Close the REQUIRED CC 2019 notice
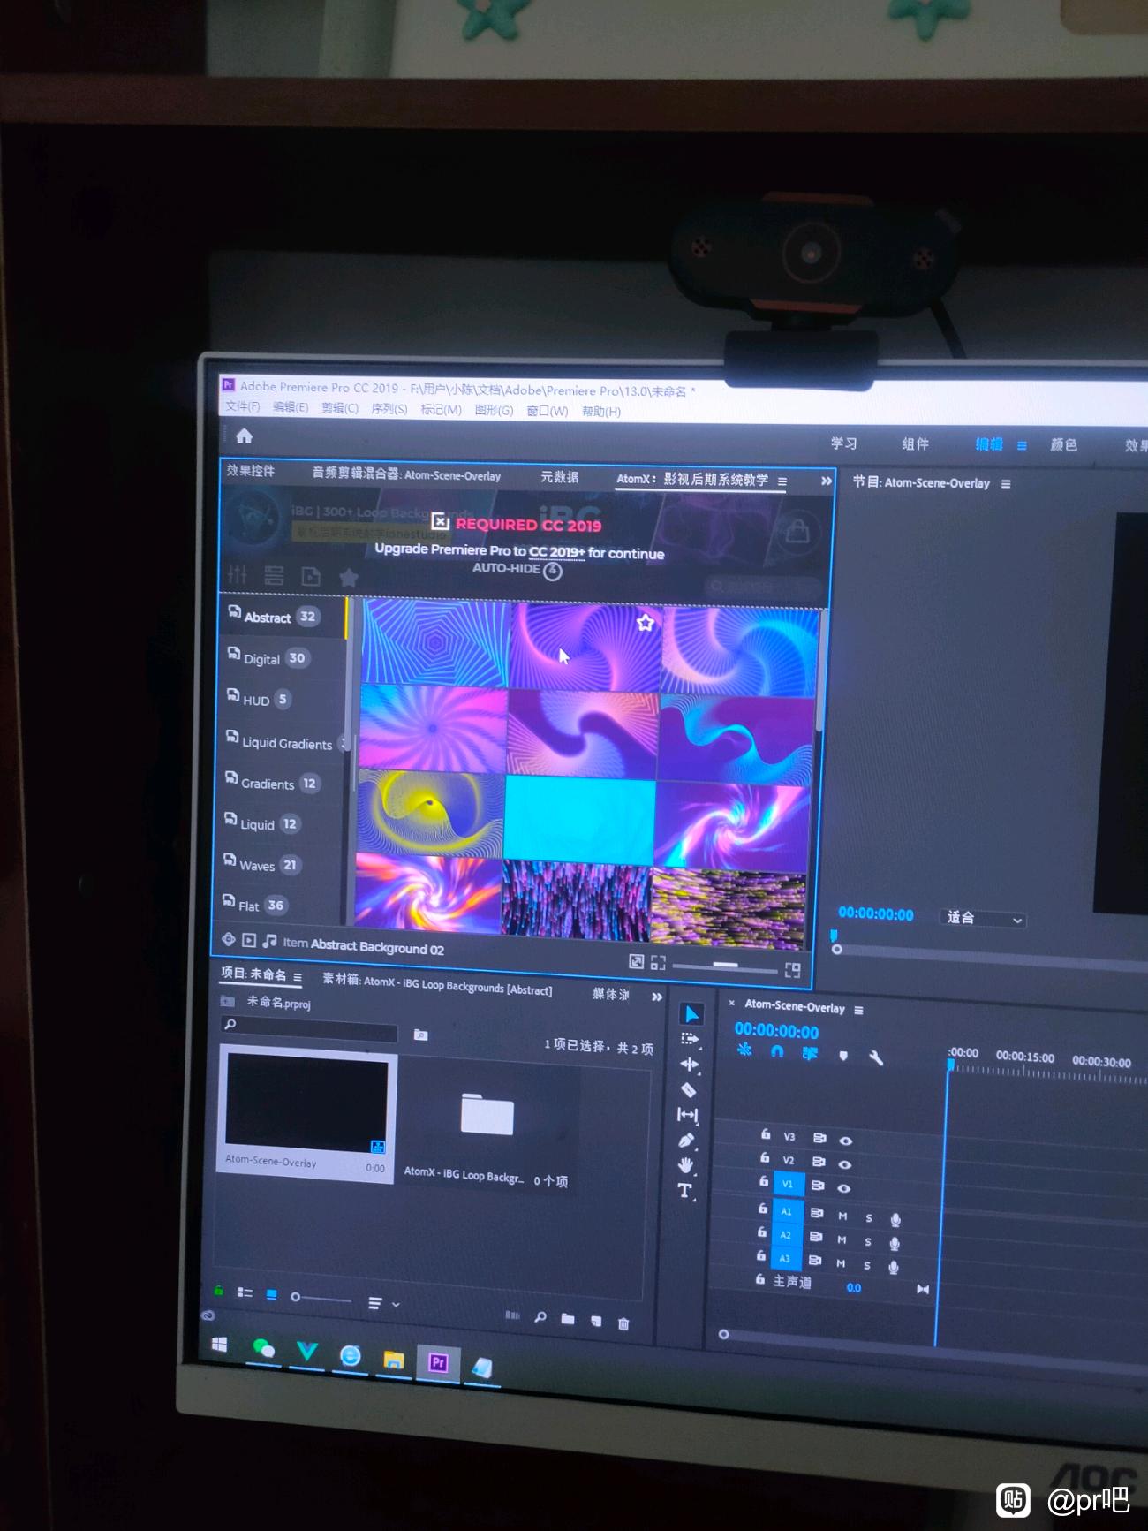Screen dimensions: 1148x1531 click(x=440, y=521)
